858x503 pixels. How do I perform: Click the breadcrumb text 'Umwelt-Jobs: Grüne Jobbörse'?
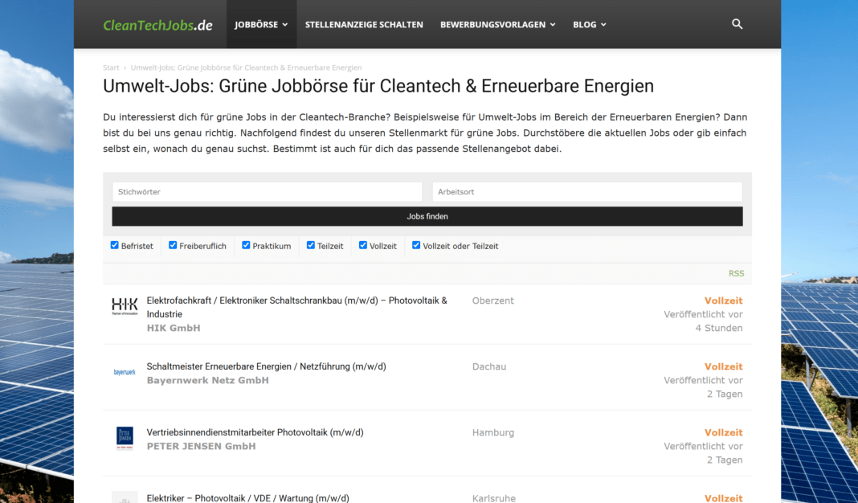pos(246,67)
